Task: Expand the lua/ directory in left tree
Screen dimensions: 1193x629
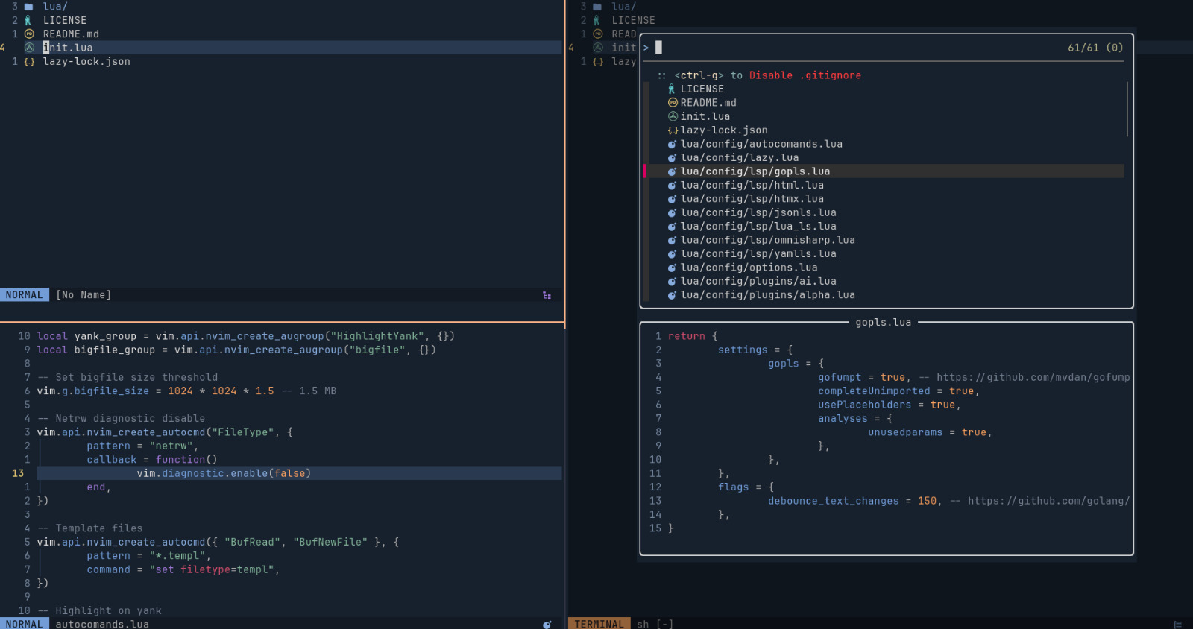Action: click(55, 7)
